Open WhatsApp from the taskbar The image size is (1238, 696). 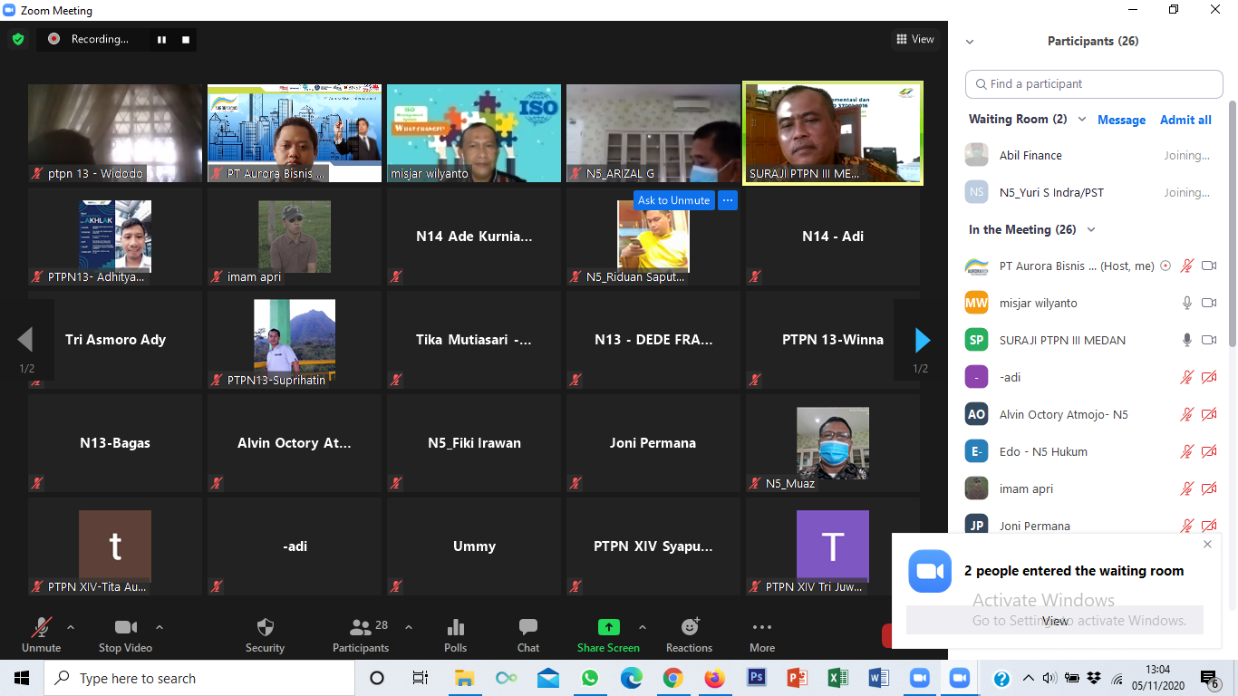pos(590,678)
